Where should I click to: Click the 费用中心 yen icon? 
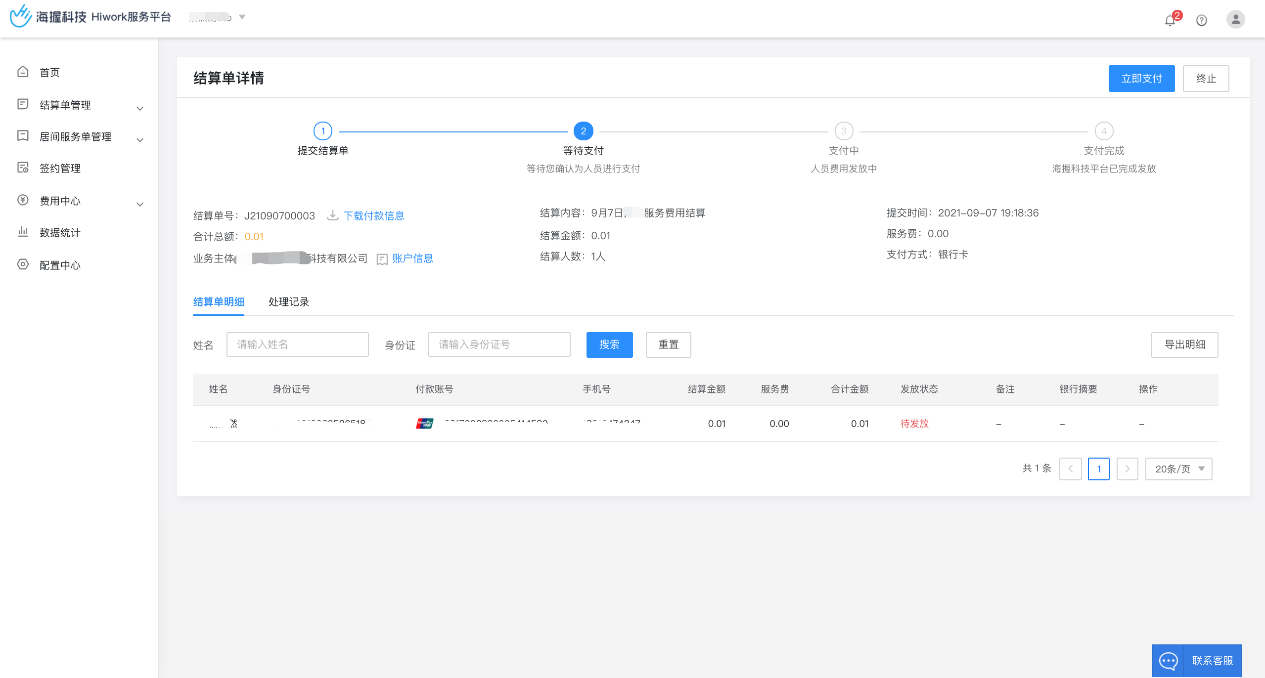coord(23,200)
